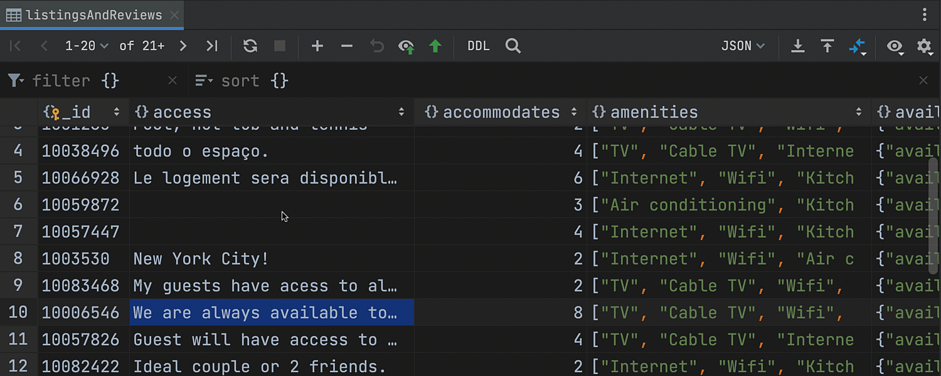Click the vertical scrollbar thumb
Viewport: 941px width, 376px height.
[934, 216]
